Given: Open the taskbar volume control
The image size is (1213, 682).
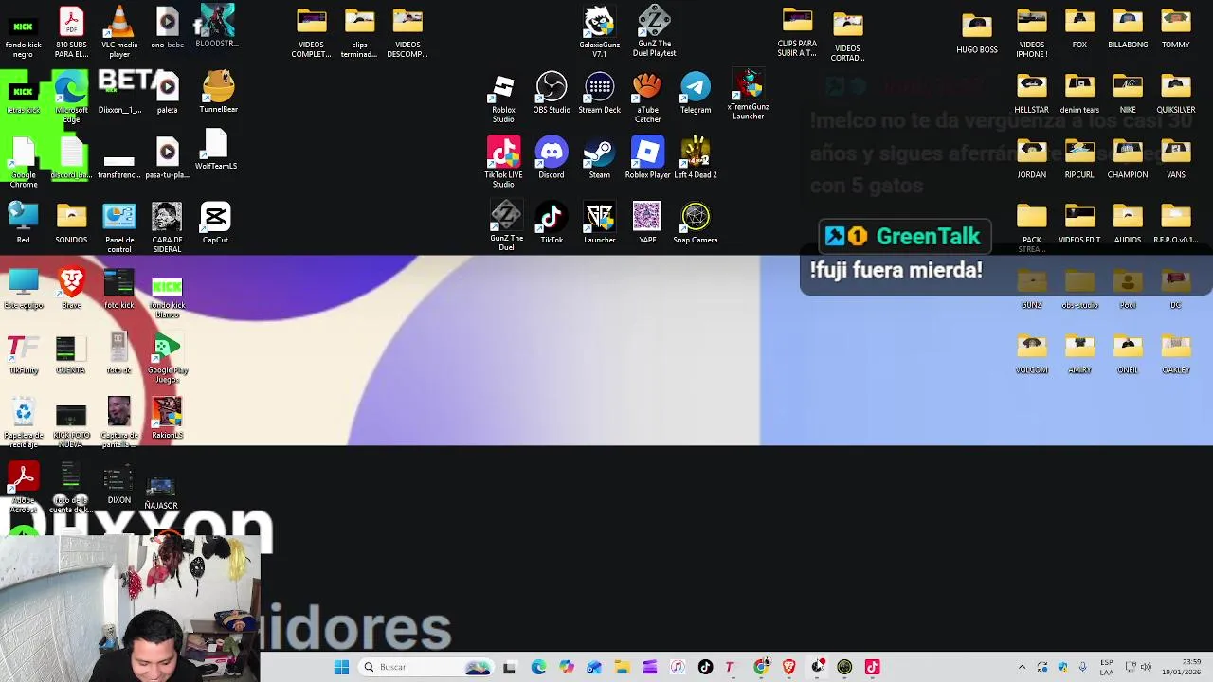Looking at the screenshot, I should coord(1146,667).
